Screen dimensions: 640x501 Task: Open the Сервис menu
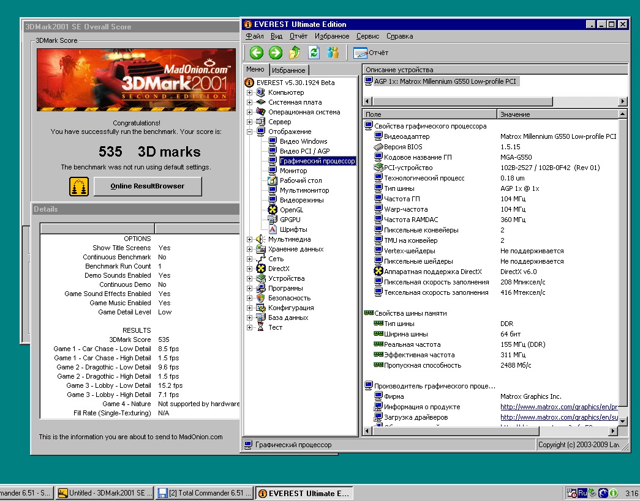(x=367, y=37)
